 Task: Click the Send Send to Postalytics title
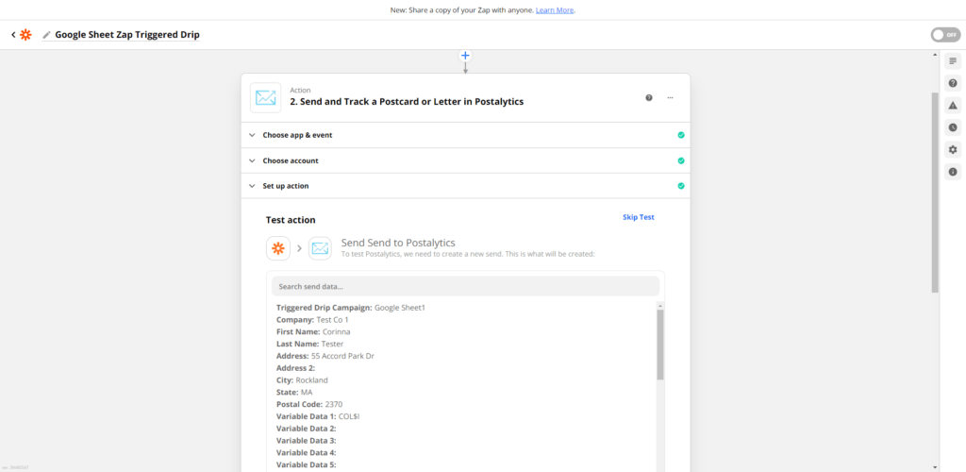[398, 243]
